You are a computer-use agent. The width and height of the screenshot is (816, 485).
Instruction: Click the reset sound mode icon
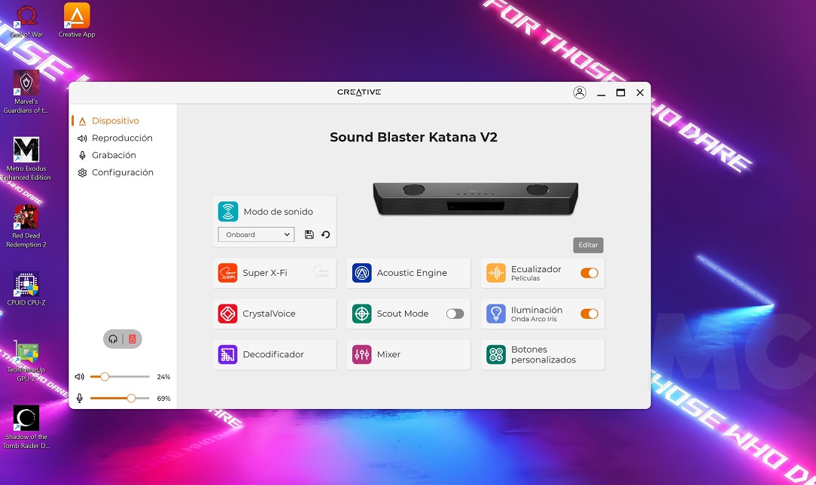[326, 235]
